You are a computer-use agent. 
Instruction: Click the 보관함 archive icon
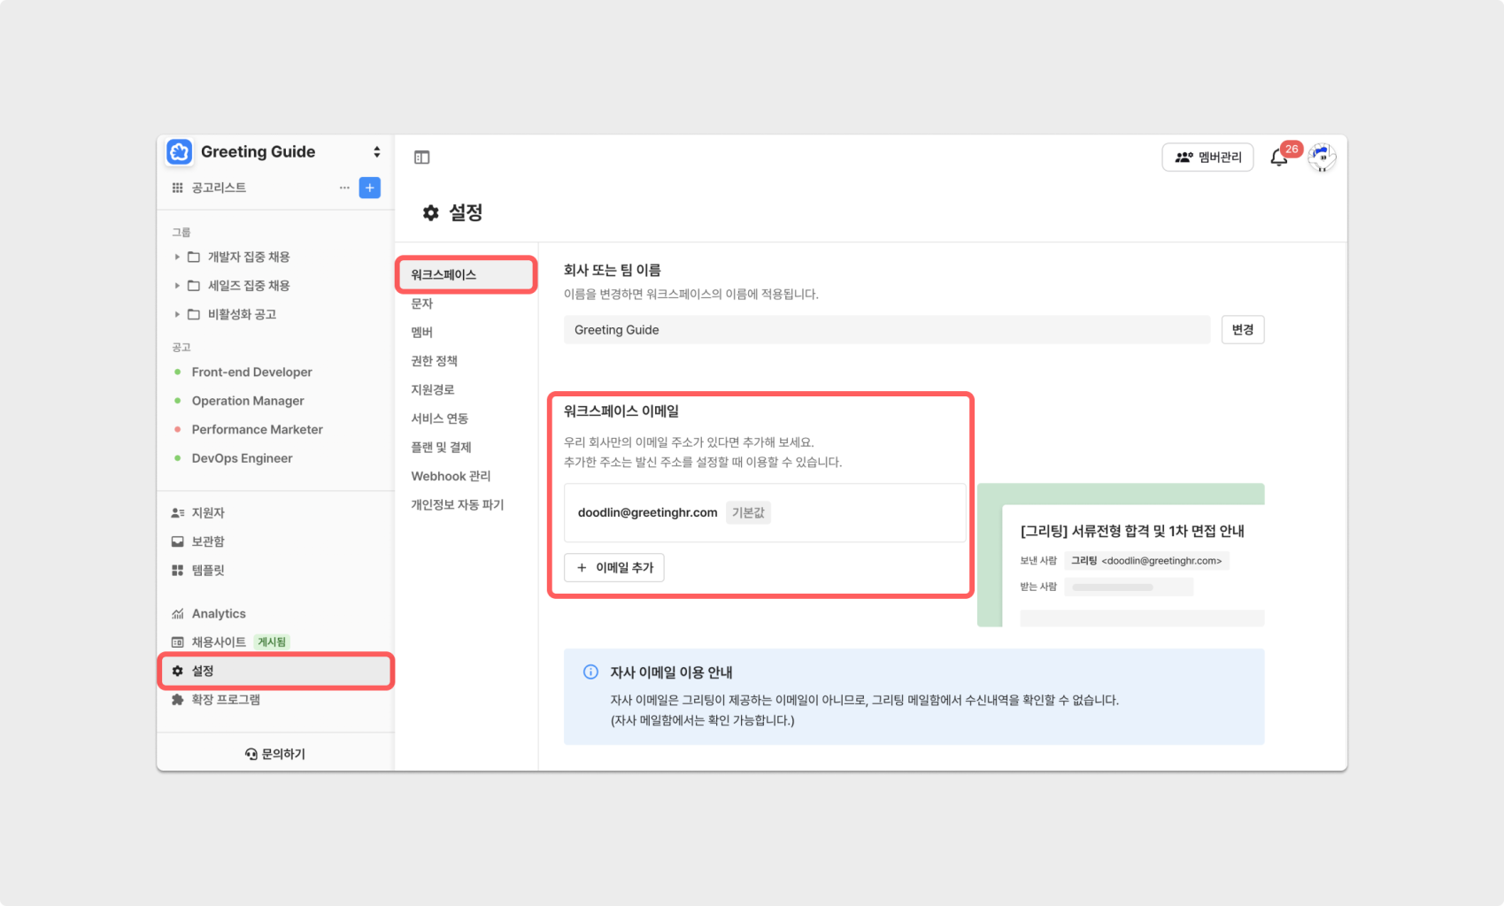[x=177, y=541]
